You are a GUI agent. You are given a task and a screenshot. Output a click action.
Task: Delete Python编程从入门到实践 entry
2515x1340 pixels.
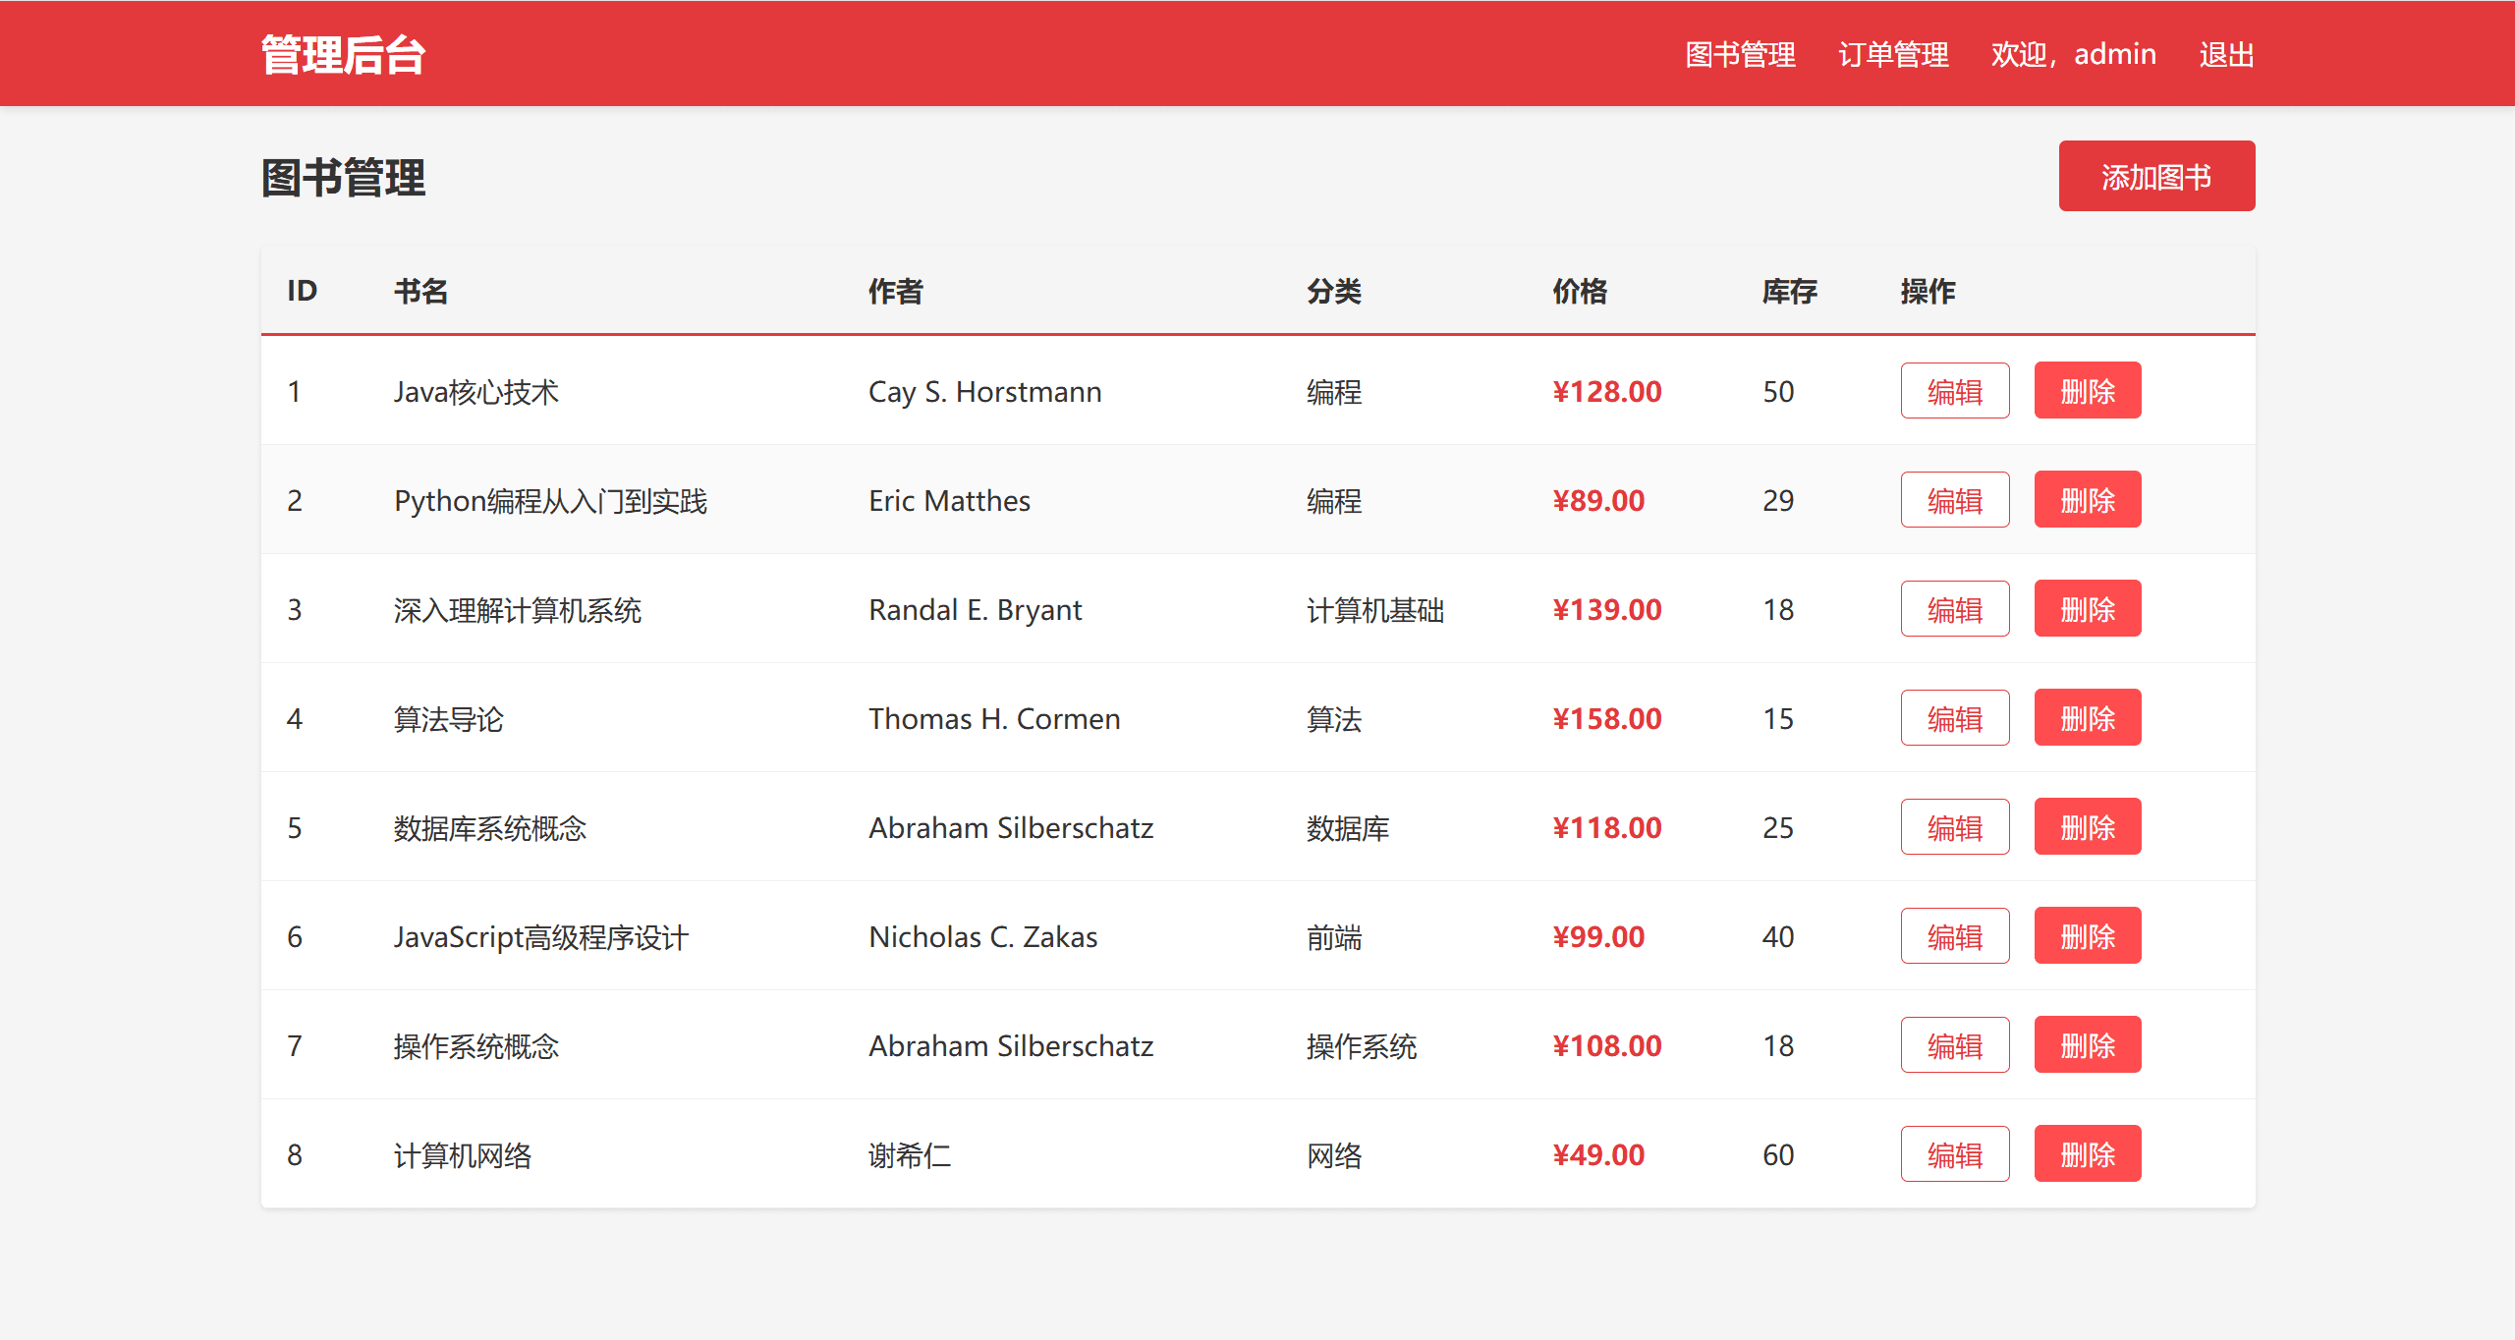[2088, 499]
